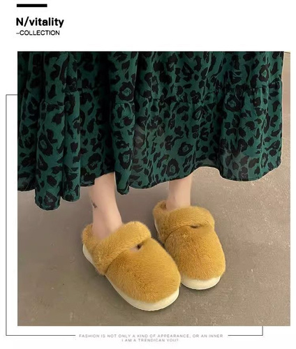Viewport: 296px width, 349px height.
Task: Click the thin frame line at bottom-right corner
Action: point(262,331)
